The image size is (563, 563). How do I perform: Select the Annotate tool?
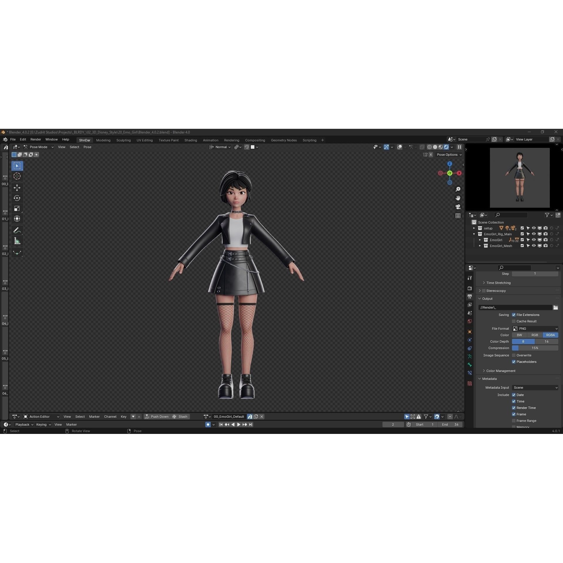[x=17, y=230]
